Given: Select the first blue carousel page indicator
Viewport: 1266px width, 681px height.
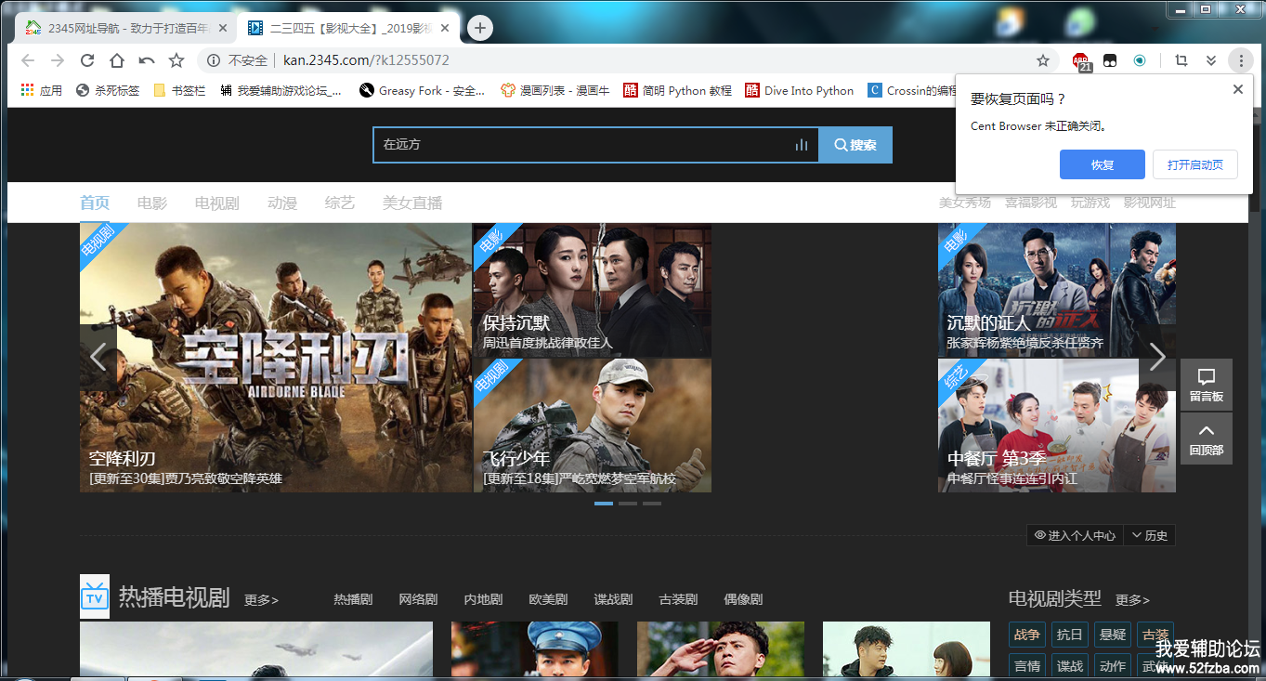Looking at the screenshot, I should [x=604, y=504].
